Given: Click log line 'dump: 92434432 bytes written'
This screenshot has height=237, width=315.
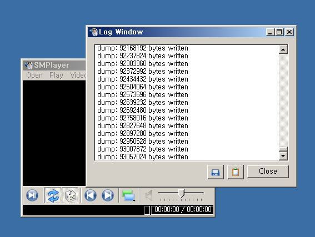Looking at the screenshot, I should (x=143, y=79).
